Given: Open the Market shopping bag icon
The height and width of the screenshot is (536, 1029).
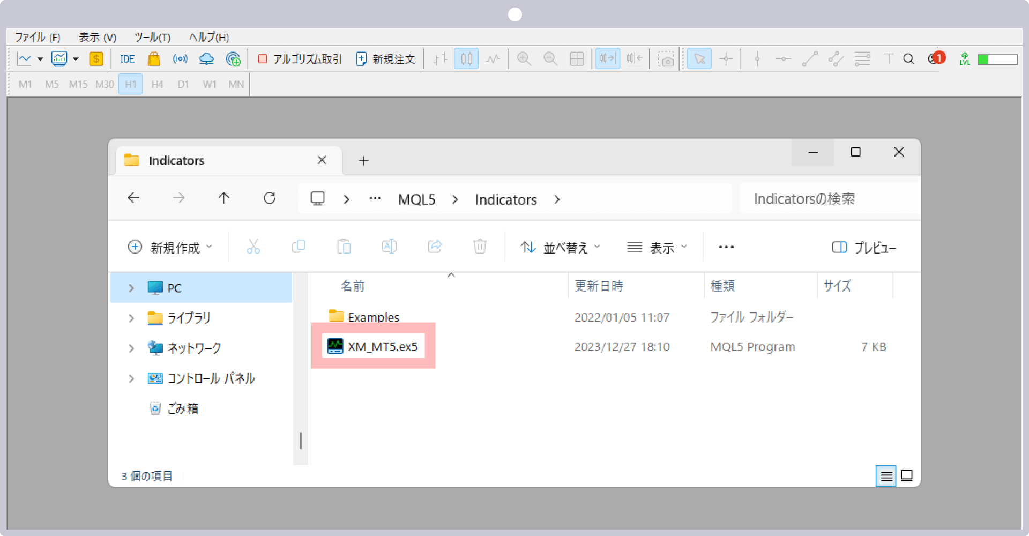Looking at the screenshot, I should click(154, 59).
